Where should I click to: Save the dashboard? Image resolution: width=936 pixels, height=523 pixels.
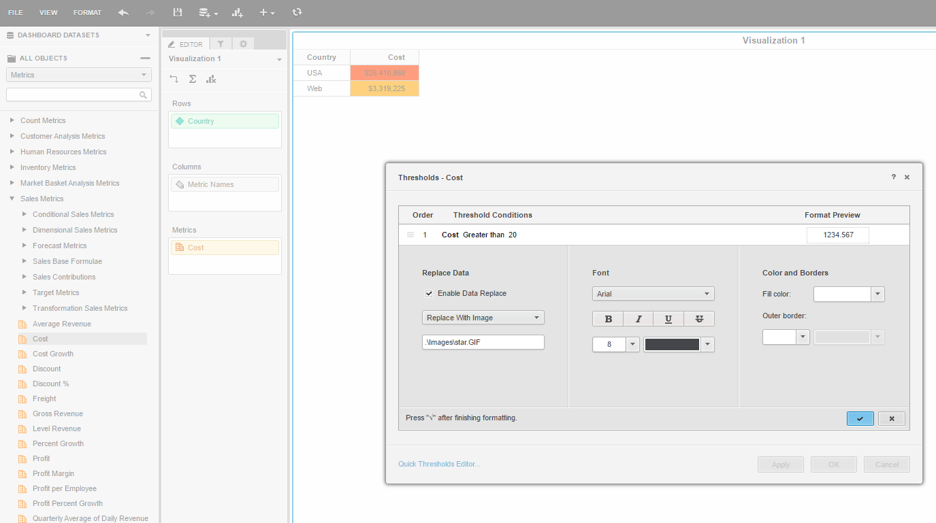[x=178, y=12]
